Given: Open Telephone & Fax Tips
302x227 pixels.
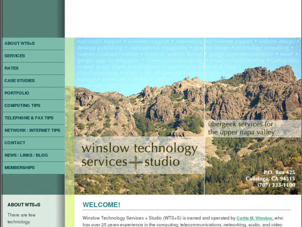Looking at the screenshot, I should (x=34, y=118).
